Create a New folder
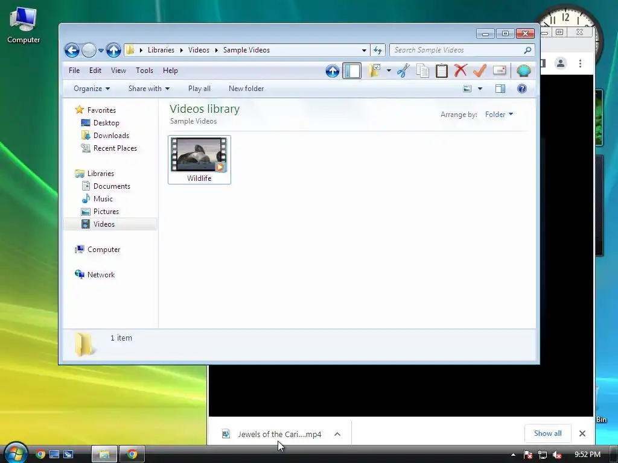This screenshot has width=618, height=463. [x=246, y=89]
